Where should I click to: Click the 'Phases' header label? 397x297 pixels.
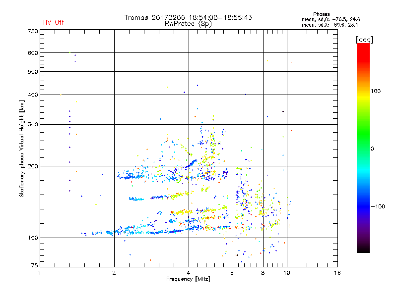321,14
